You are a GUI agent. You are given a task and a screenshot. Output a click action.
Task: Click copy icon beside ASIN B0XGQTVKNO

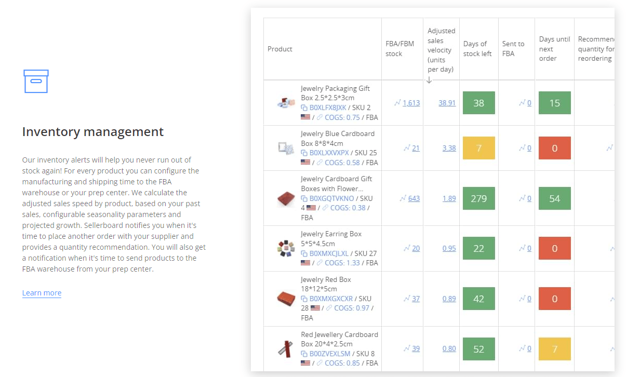click(x=304, y=198)
